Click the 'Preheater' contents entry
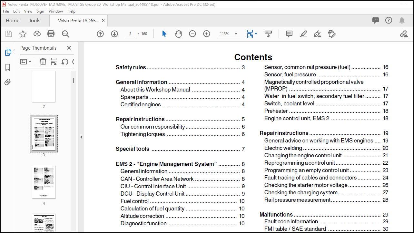This screenshot has height=233, width=414. pyautogui.click(x=326, y=111)
